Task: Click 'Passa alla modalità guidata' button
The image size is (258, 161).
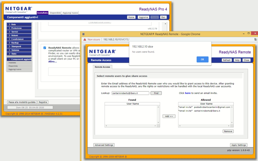Action: pyautogui.click(x=22, y=102)
